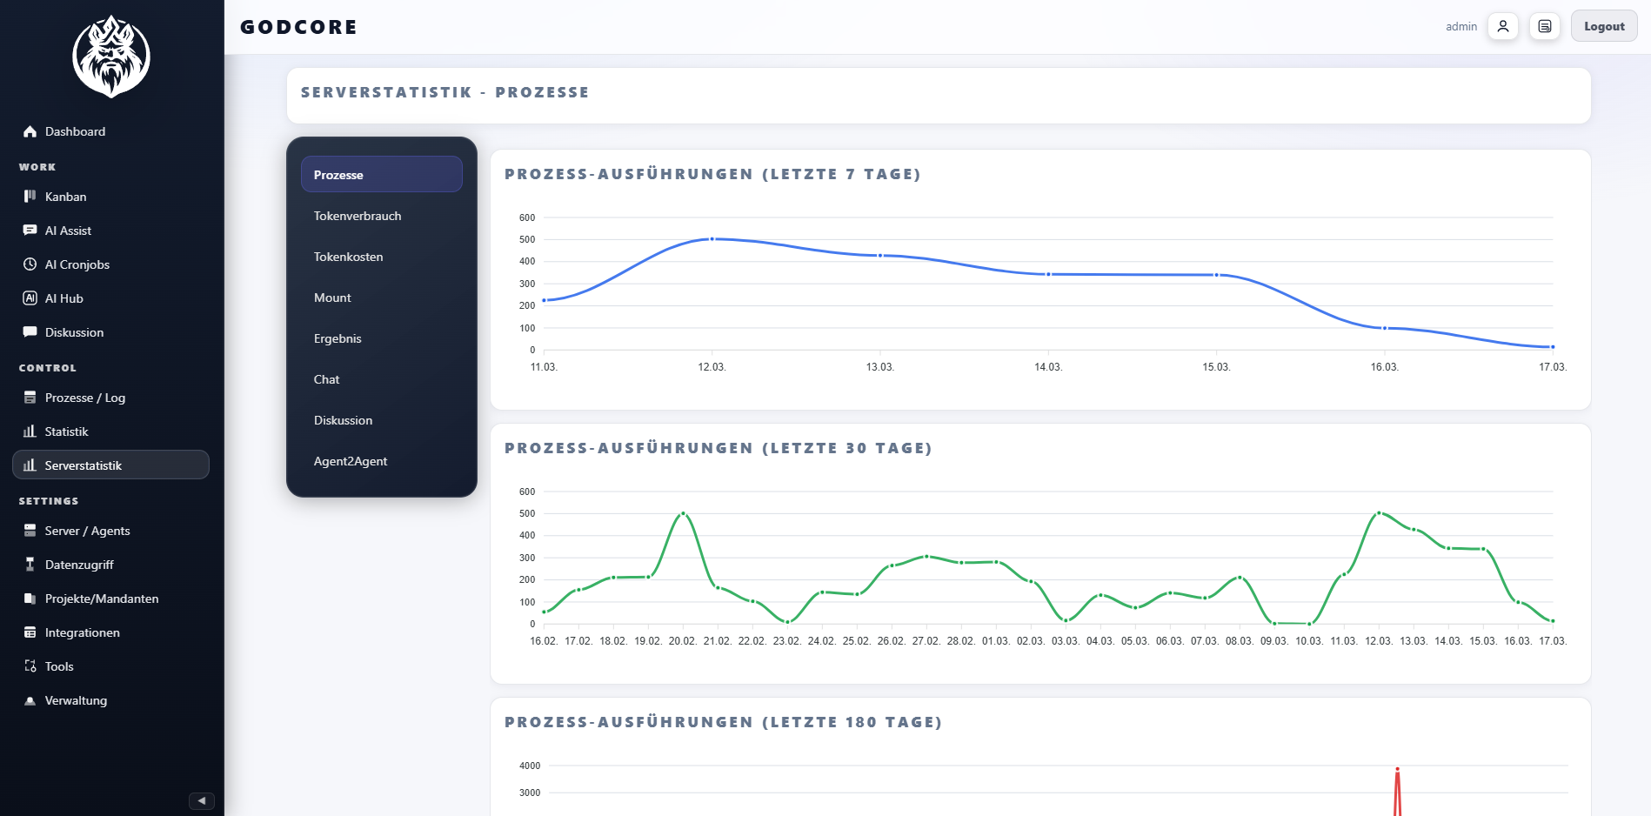Open the Agent2Agent statistics tab
Image resolution: width=1651 pixels, height=816 pixels.
coord(351,461)
